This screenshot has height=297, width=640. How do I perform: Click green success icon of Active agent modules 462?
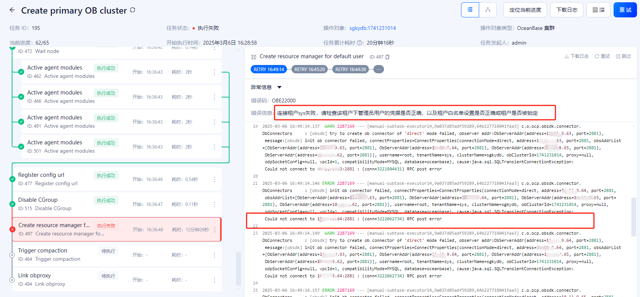coord(21,72)
